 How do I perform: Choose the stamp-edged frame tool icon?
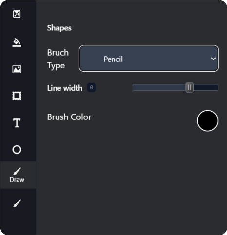pyautogui.click(x=17, y=96)
